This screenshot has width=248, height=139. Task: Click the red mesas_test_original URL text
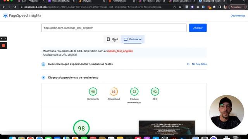click(x=120, y=51)
